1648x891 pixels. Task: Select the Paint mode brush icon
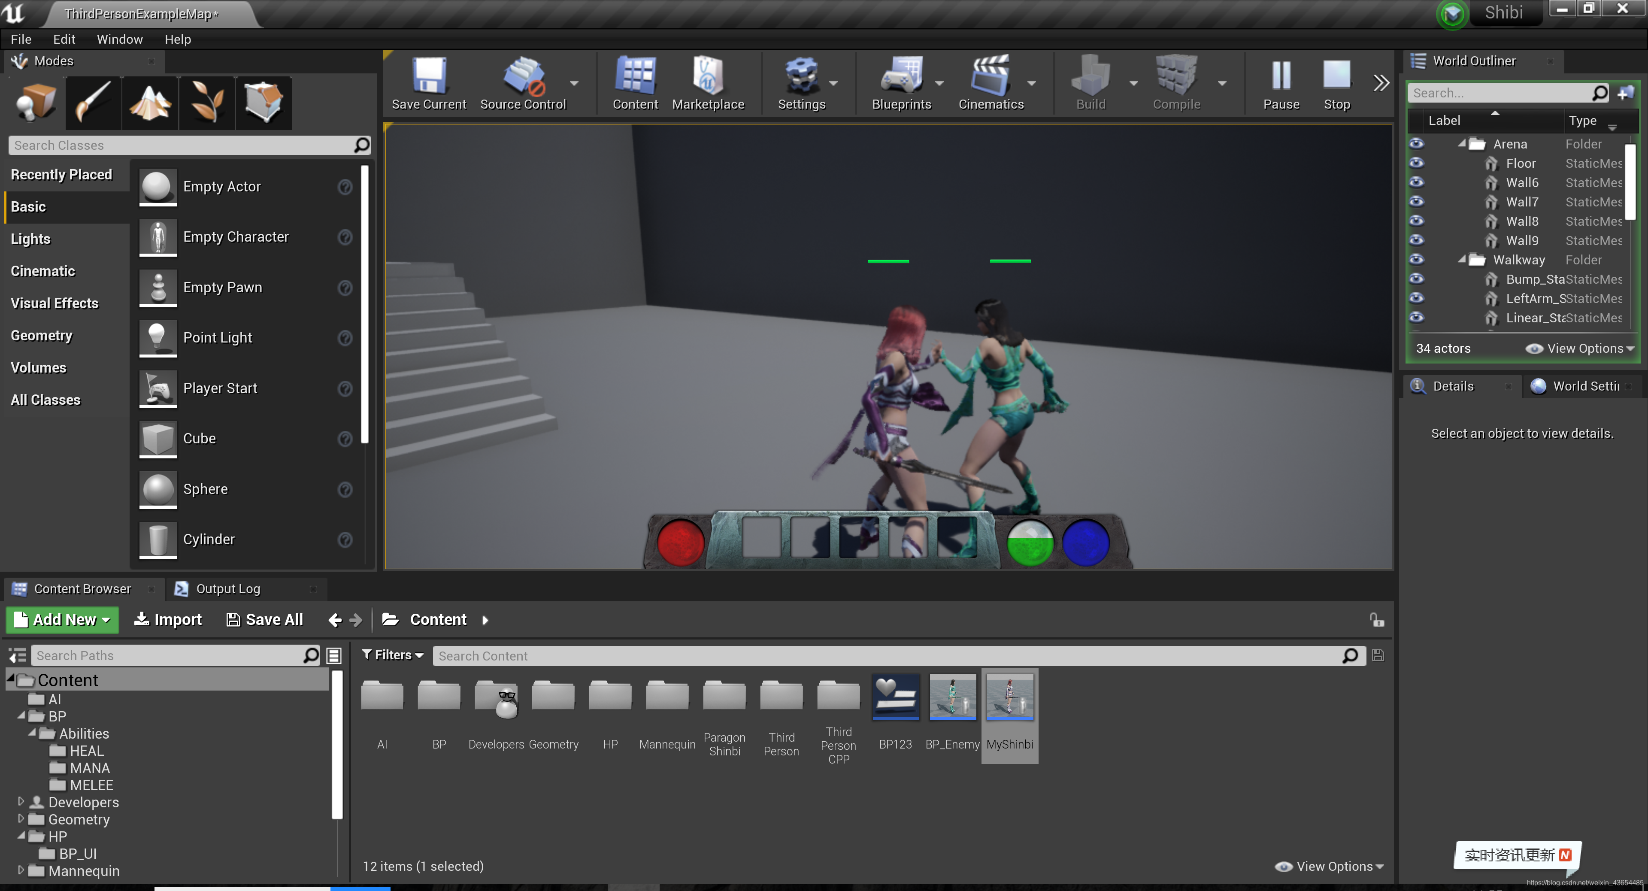tap(94, 102)
